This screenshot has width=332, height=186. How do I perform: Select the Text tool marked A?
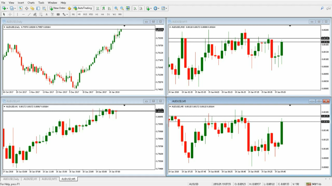click(x=46, y=14)
